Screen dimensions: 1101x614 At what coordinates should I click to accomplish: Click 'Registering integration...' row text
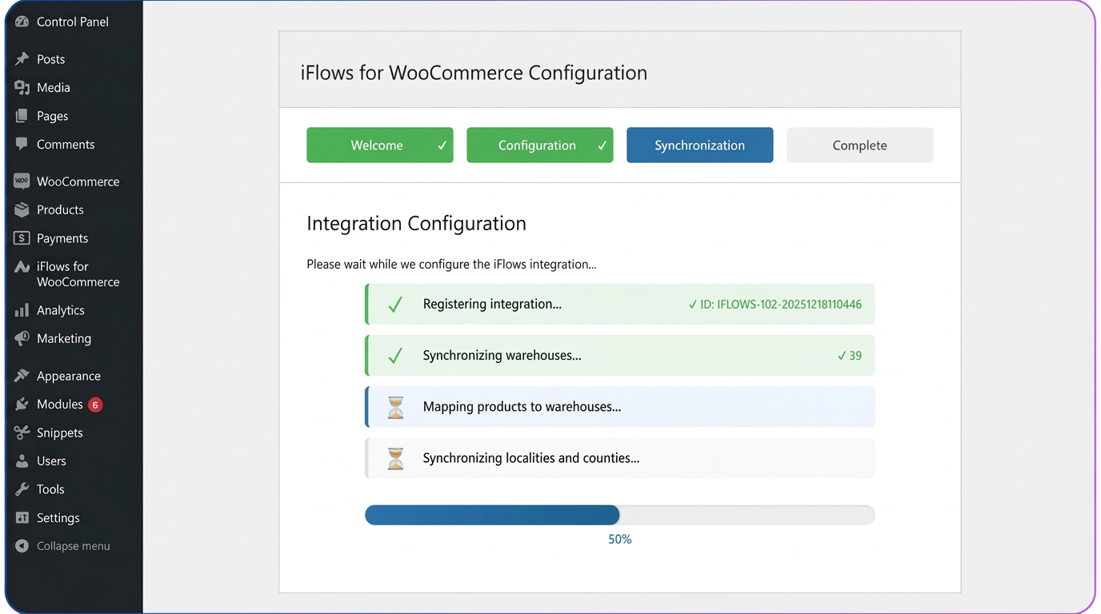[x=492, y=305]
